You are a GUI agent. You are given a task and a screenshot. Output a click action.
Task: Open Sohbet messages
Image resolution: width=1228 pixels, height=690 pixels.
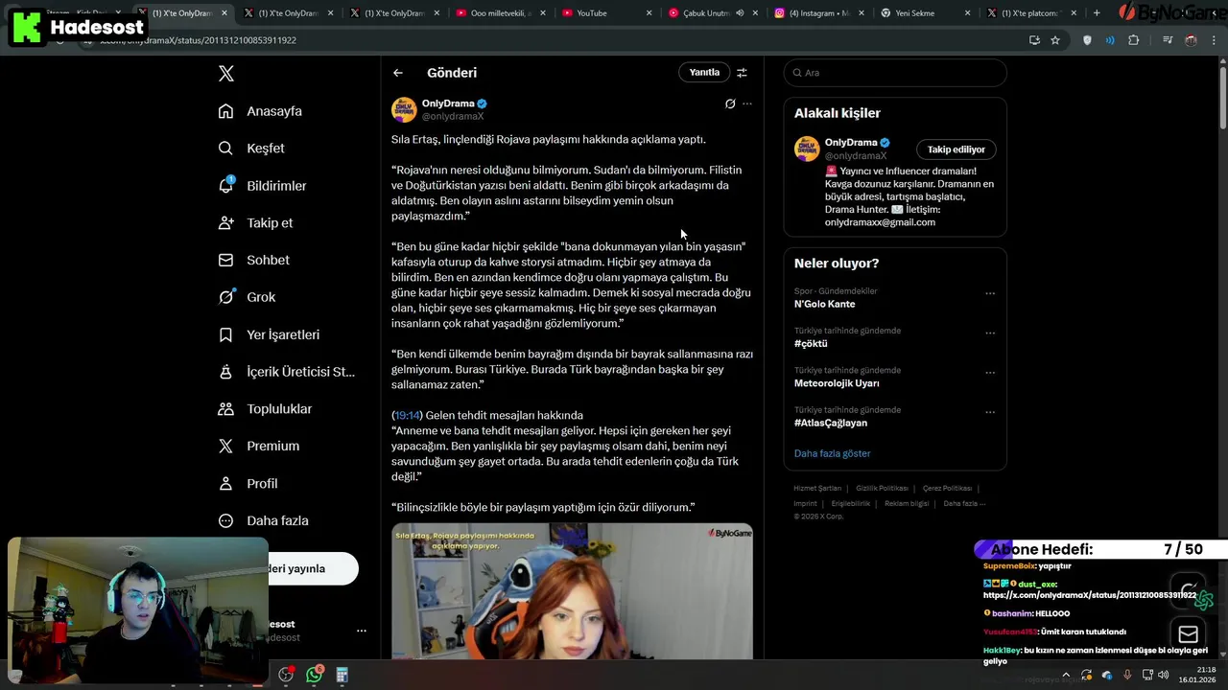(x=253, y=260)
